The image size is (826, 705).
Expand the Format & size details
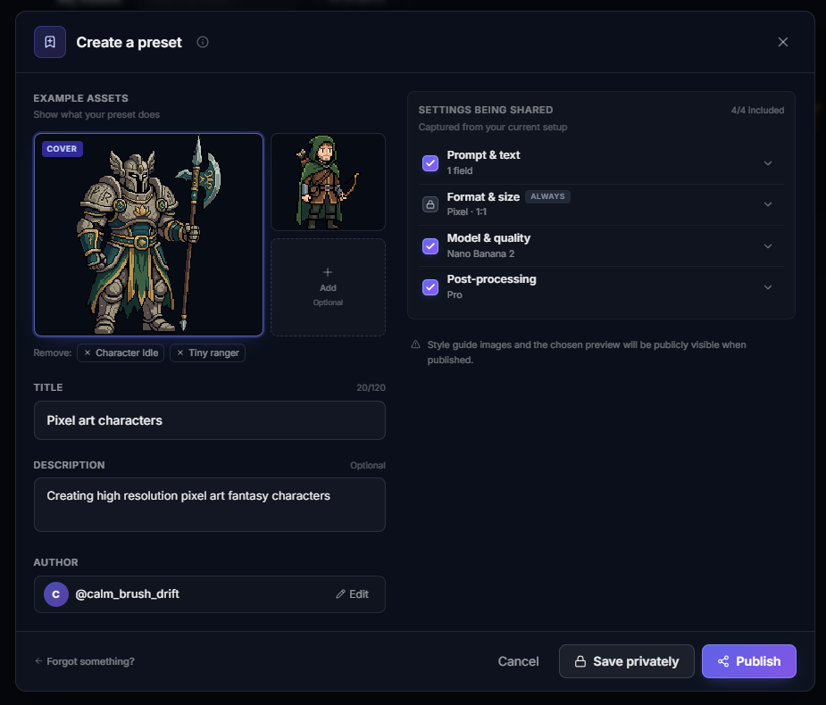tap(768, 203)
